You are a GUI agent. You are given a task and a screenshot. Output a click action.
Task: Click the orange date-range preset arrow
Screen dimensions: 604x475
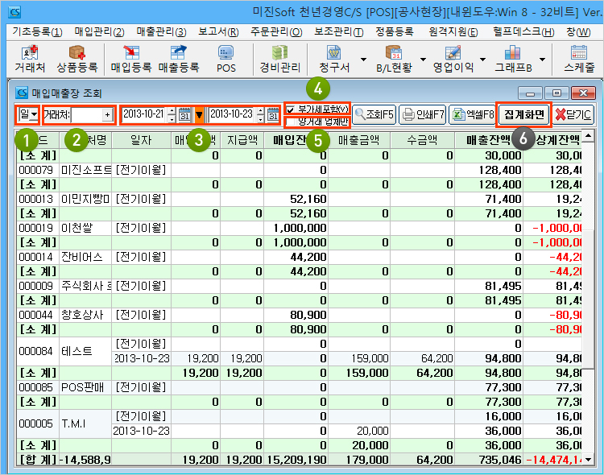pyautogui.click(x=199, y=114)
